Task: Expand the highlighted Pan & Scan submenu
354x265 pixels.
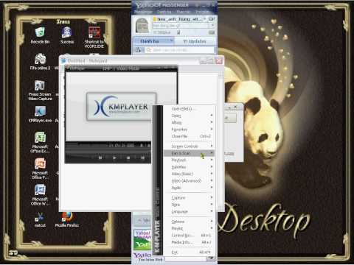Action: pyautogui.click(x=189, y=153)
